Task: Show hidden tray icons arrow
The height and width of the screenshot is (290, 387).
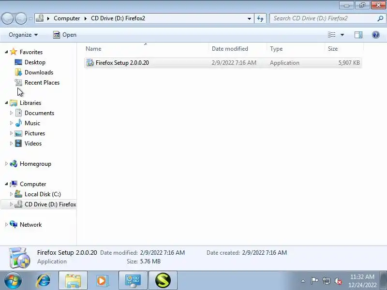Action: 303,281
